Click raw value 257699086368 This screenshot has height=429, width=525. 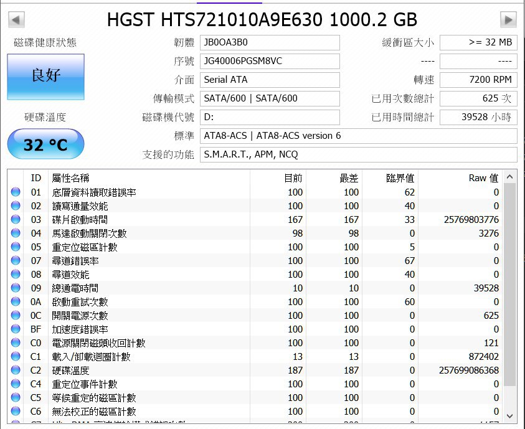[469, 370]
